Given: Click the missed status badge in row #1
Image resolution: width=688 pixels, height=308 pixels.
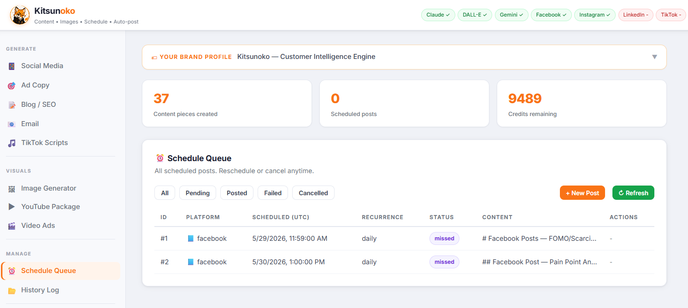Looking at the screenshot, I should pos(444,238).
